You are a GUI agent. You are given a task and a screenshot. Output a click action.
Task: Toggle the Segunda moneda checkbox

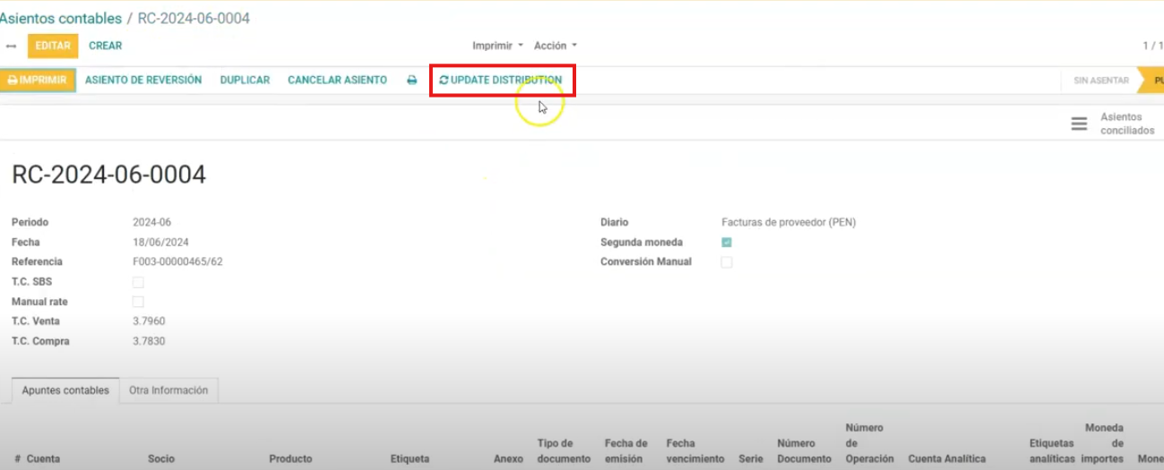(x=727, y=243)
